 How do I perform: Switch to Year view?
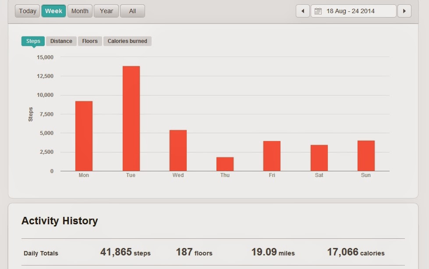tap(106, 11)
